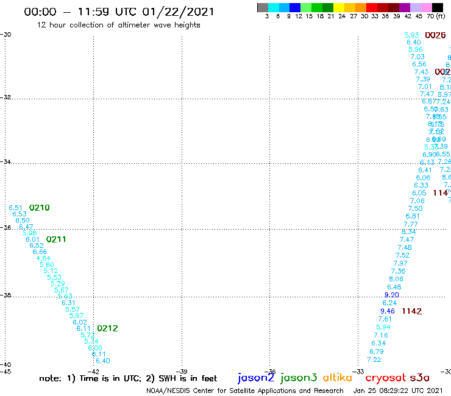451x396 pixels.
Task: Select the 7.22 wave height at track bottom
Action: click(x=374, y=360)
